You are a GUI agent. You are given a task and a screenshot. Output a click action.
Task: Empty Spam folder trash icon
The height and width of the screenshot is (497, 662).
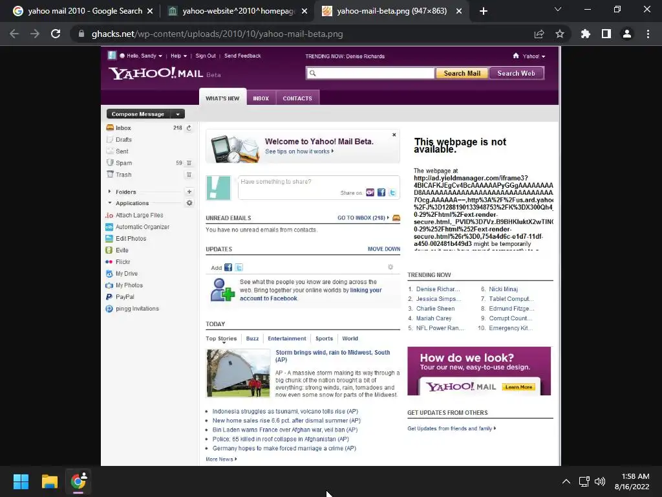point(189,162)
